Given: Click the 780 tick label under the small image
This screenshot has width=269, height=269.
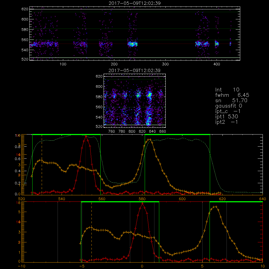Looking at the screenshot, I should tap(122, 132).
